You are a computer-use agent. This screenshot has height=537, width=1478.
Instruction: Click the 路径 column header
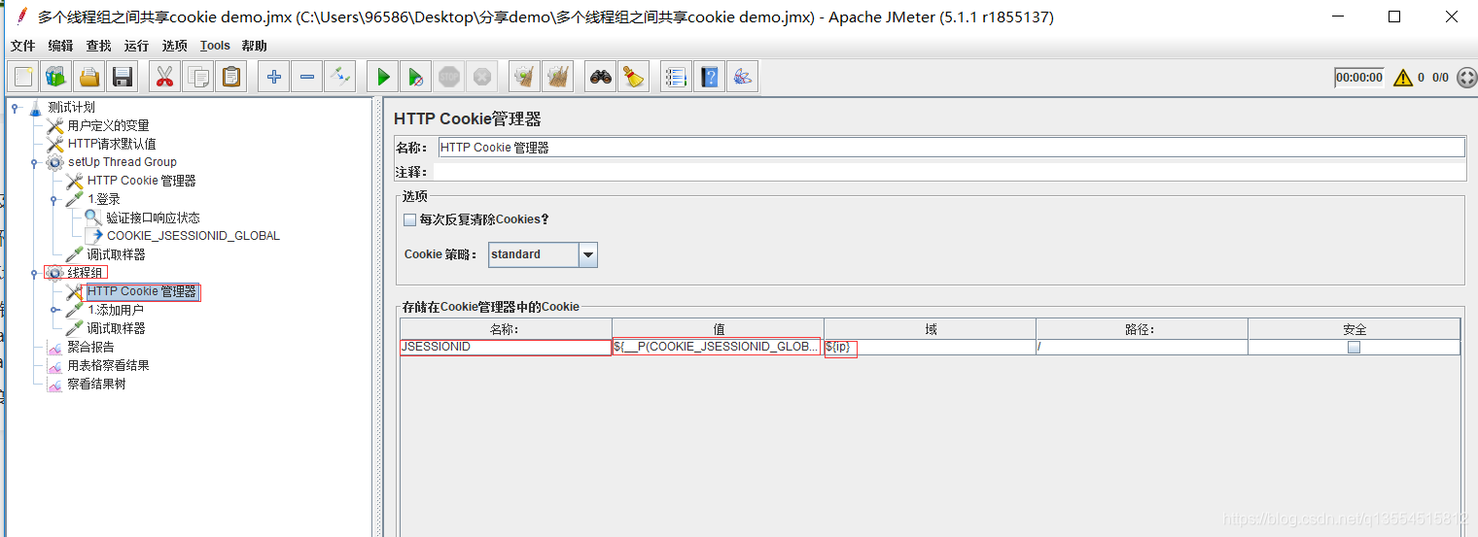pyautogui.click(x=1143, y=329)
